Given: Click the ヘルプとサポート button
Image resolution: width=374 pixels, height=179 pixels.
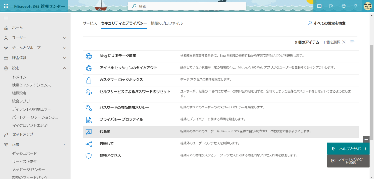Looking at the screenshot, I should click(x=348, y=149).
